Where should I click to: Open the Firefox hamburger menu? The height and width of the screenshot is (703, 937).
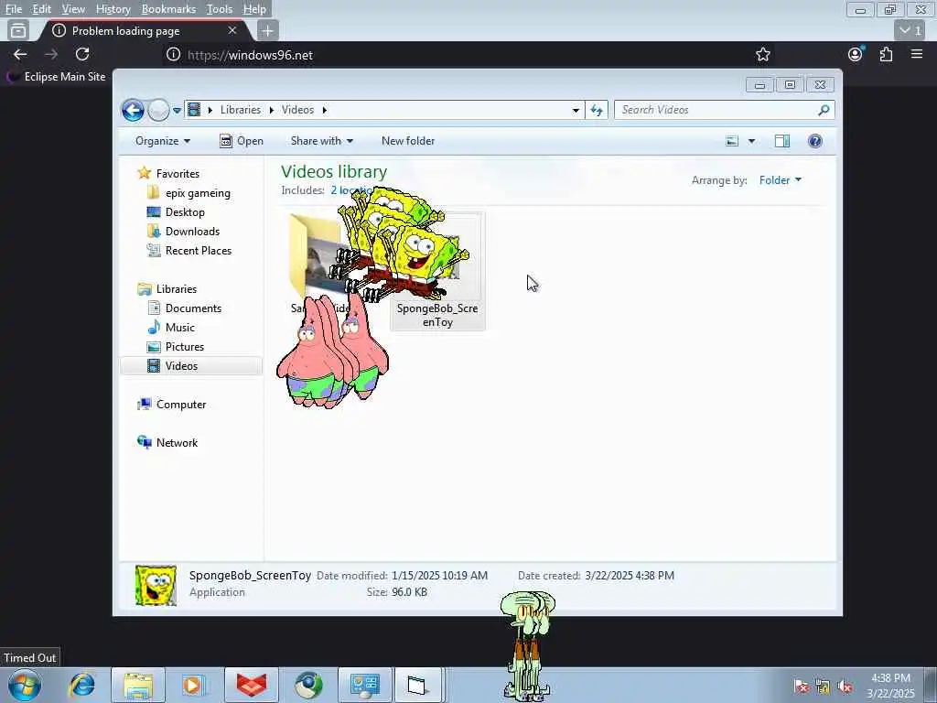tap(917, 54)
